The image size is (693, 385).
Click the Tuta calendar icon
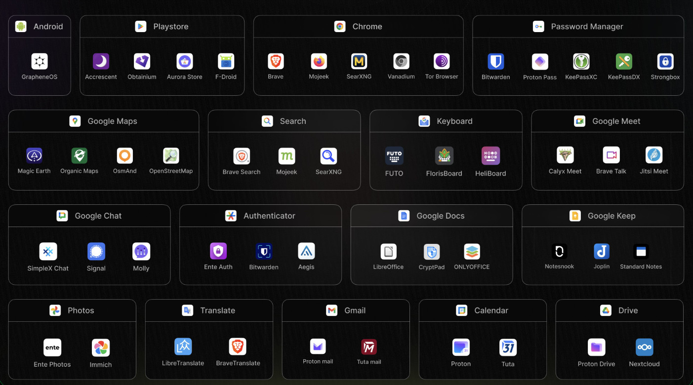click(508, 347)
